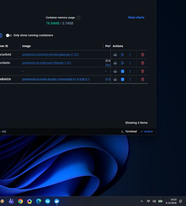Open the colorful pentagon app on taskbar
This screenshot has width=186, height=206.
click(30, 201)
